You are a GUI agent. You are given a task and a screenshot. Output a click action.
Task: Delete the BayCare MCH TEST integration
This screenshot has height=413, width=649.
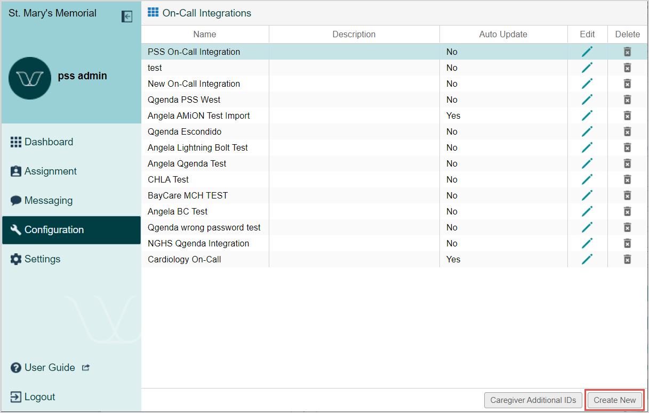point(628,195)
